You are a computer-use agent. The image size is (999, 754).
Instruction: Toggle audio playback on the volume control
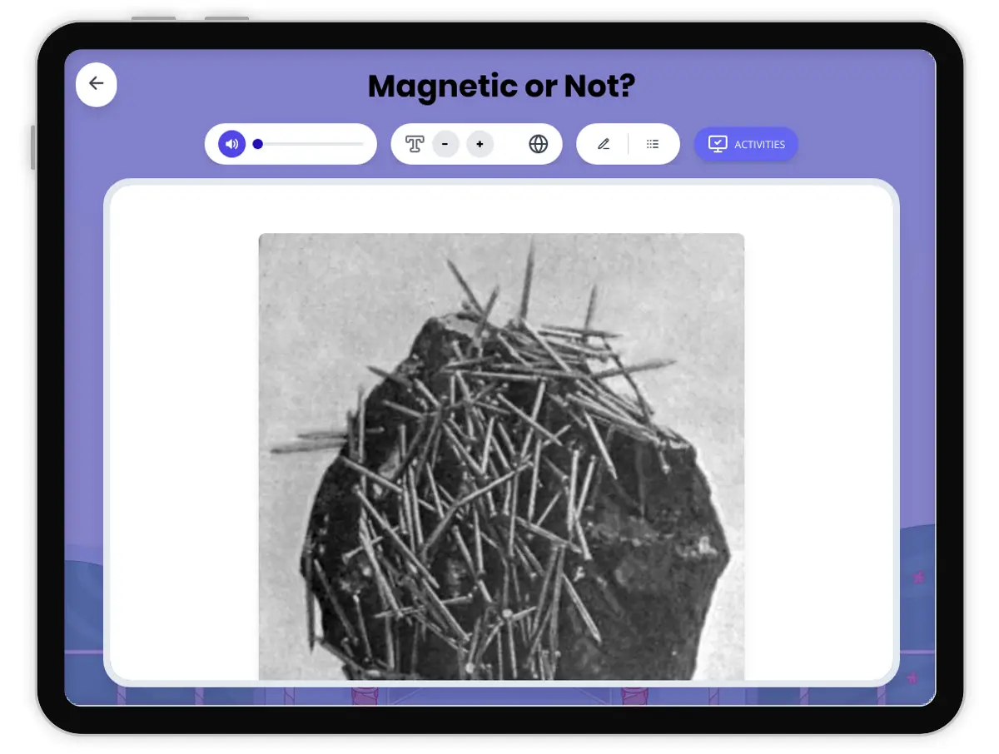pos(230,144)
